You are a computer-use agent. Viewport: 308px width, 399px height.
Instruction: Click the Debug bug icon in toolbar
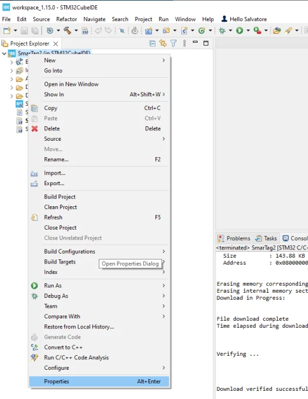tap(222, 31)
